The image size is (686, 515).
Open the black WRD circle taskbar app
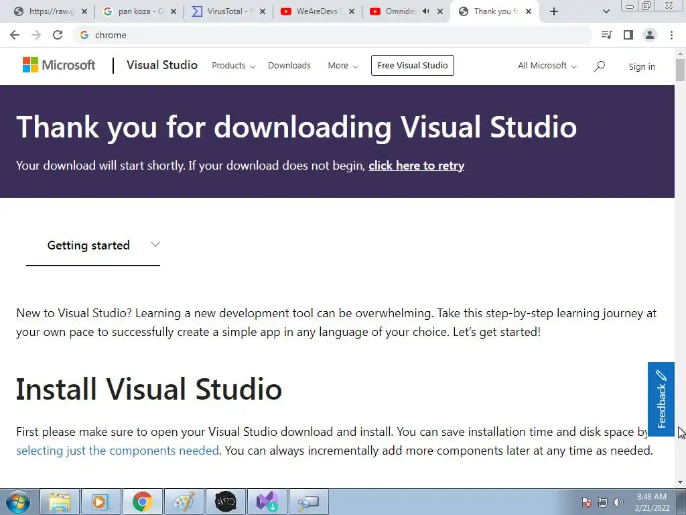pos(226,502)
